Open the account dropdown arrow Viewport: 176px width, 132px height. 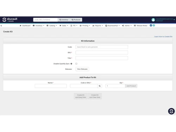[174, 20]
